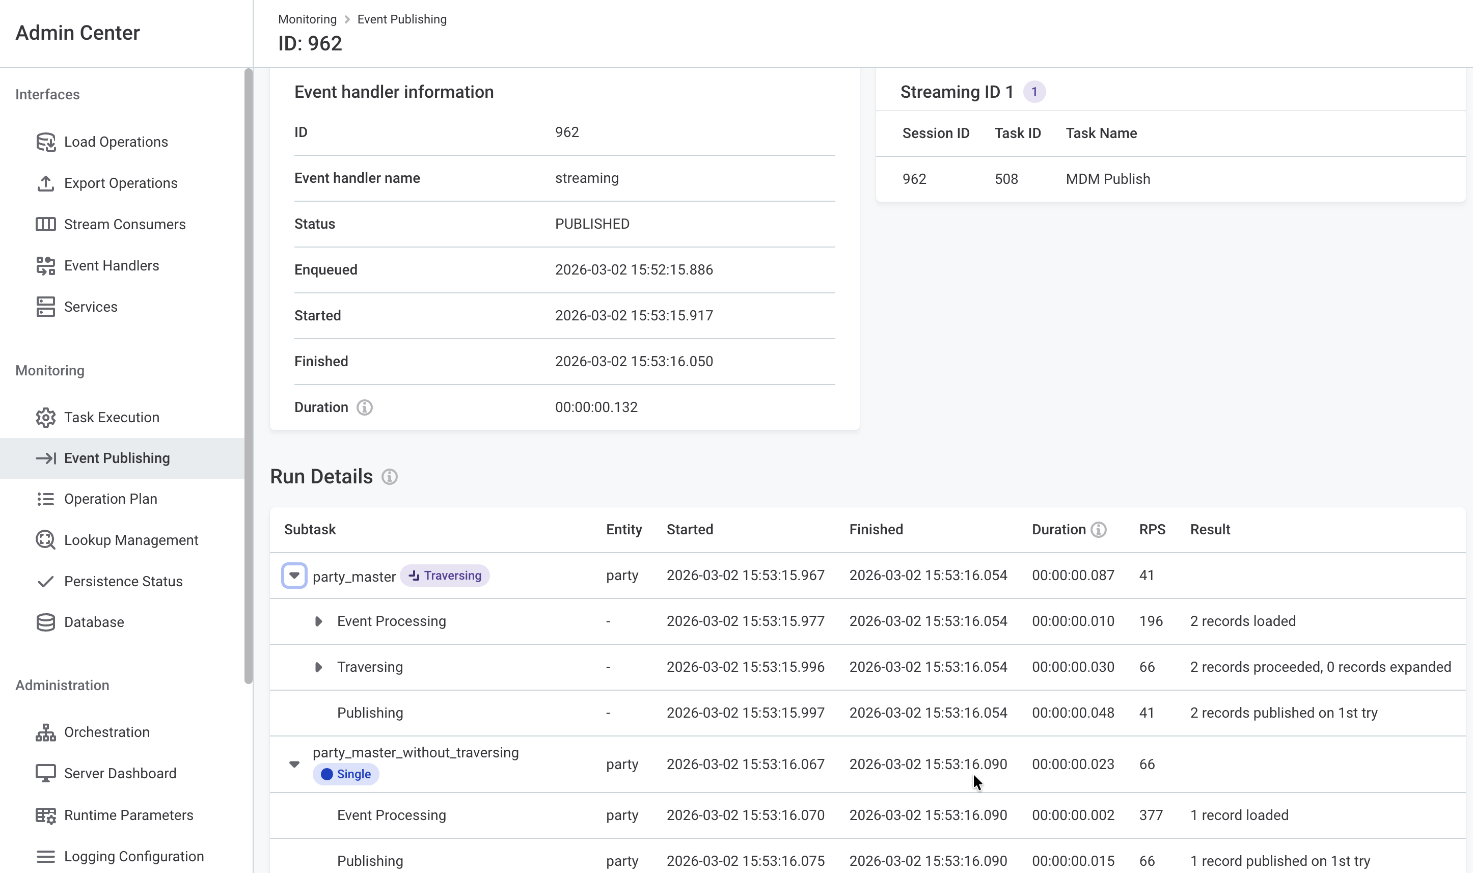Select the Logging Configuration icon
The height and width of the screenshot is (873, 1473).
point(46,856)
